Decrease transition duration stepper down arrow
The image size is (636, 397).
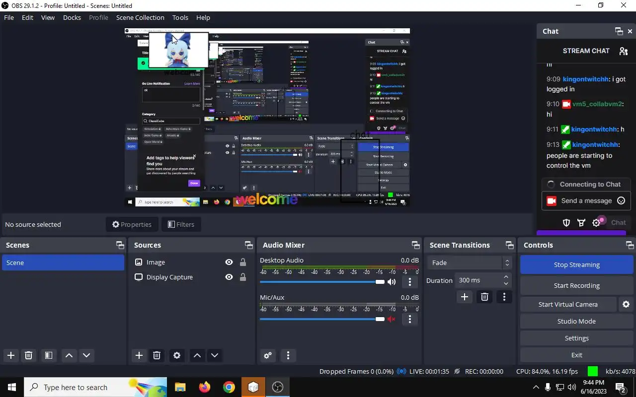pyautogui.click(x=506, y=284)
